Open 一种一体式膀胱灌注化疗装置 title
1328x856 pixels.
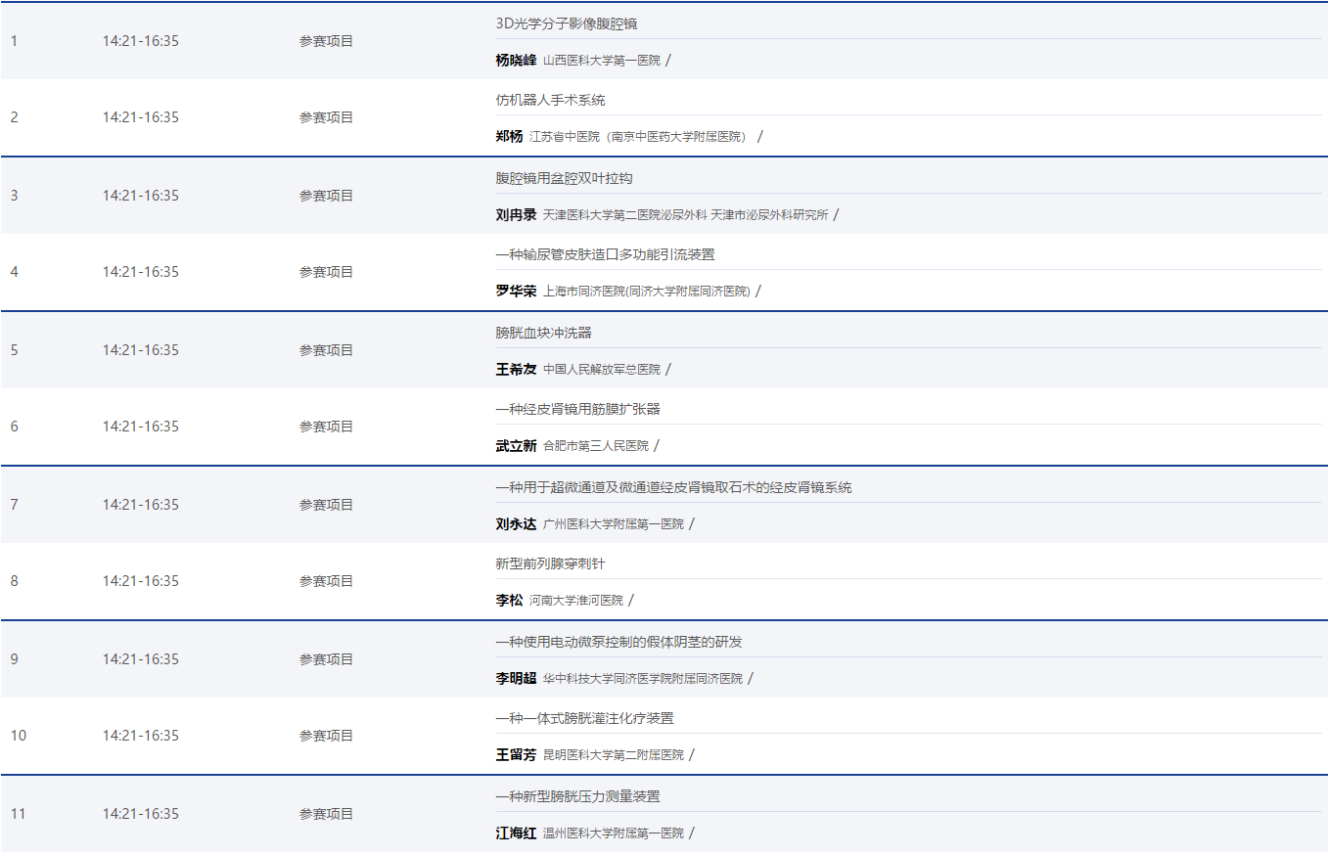coord(584,718)
